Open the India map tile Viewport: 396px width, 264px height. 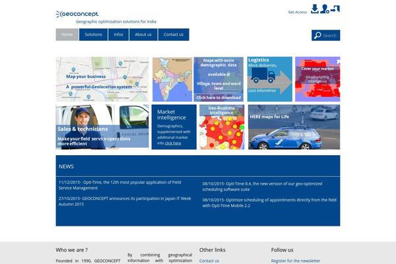(172, 79)
